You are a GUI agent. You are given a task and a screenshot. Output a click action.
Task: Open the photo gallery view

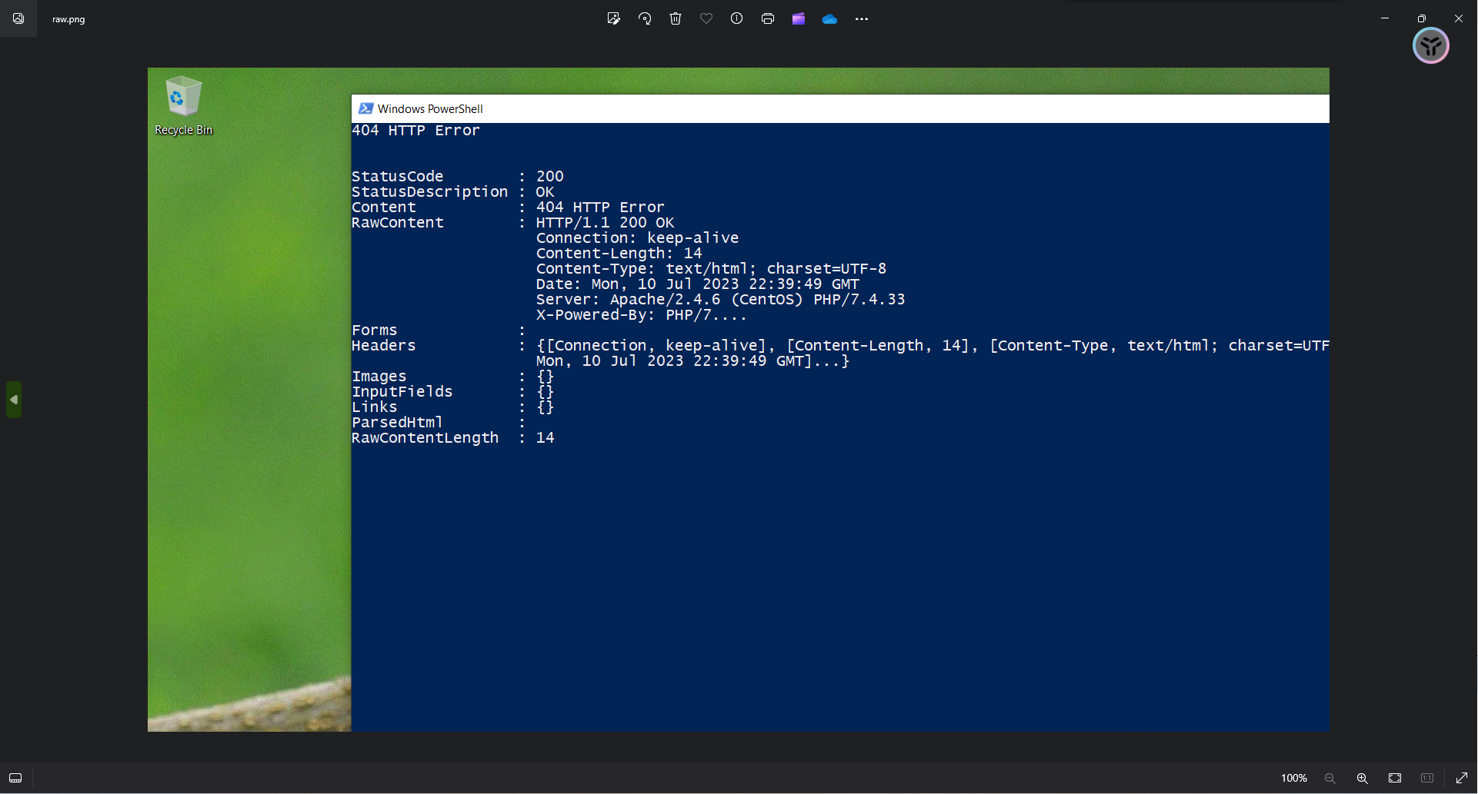click(x=18, y=18)
